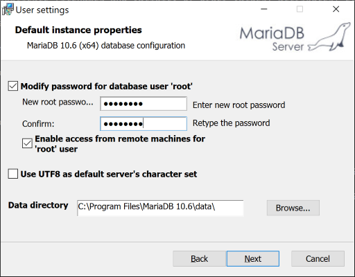This screenshot has height=277, width=355.
Task: Click the grayed-out maximize window icon
Action: 300,9
